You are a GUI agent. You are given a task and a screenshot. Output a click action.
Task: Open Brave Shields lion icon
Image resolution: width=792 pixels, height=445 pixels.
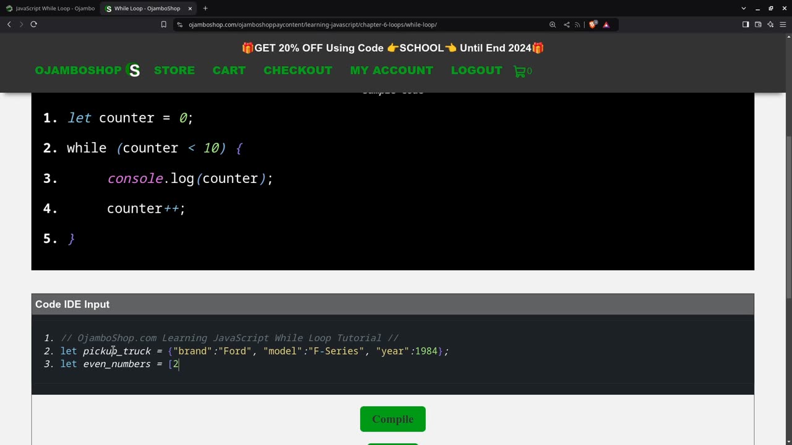[593, 25]
